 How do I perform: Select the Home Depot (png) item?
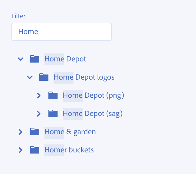tap(93, 96)
